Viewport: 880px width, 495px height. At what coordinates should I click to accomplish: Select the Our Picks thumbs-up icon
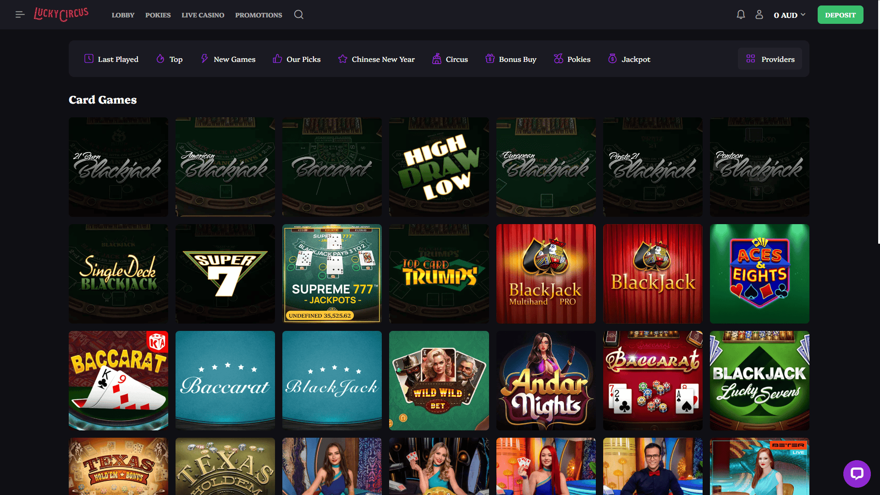click(277, 59)
